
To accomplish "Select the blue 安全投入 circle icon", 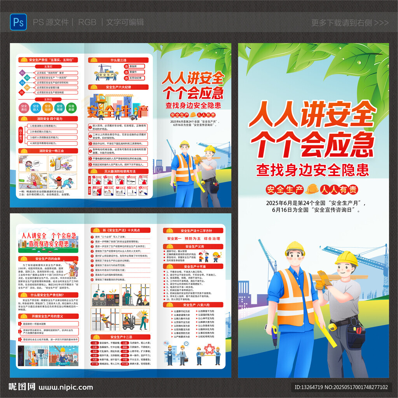I will [36, 108].
